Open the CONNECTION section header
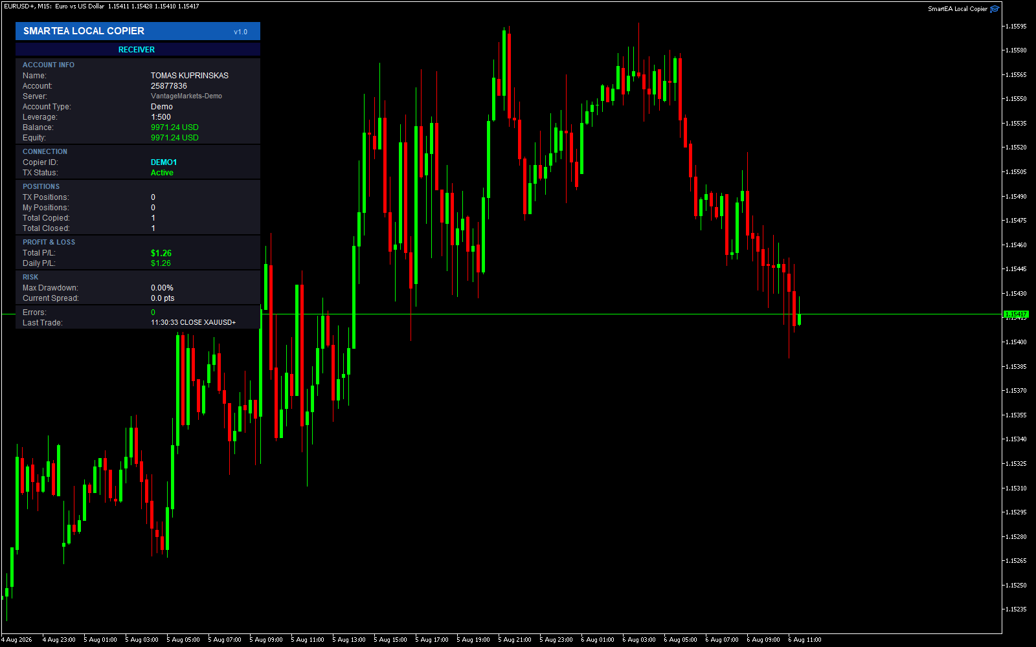1036x647 pixels. 45,151
